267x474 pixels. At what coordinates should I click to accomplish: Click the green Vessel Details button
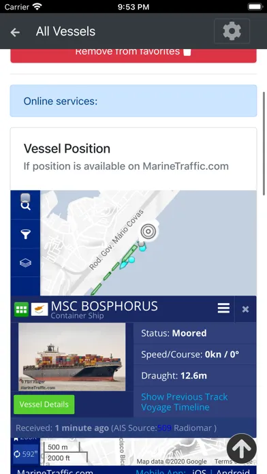pos(44,404)
